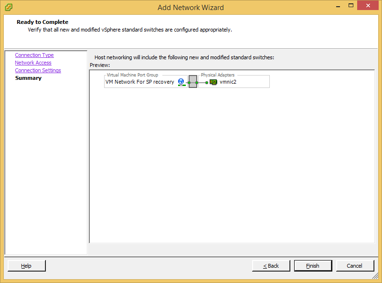382x283 pixels.
Task: Go back with the Back button
Action: coord(271,266)
